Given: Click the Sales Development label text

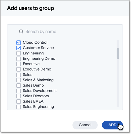Looking at the screenshot, I should (x=40, y=91).
